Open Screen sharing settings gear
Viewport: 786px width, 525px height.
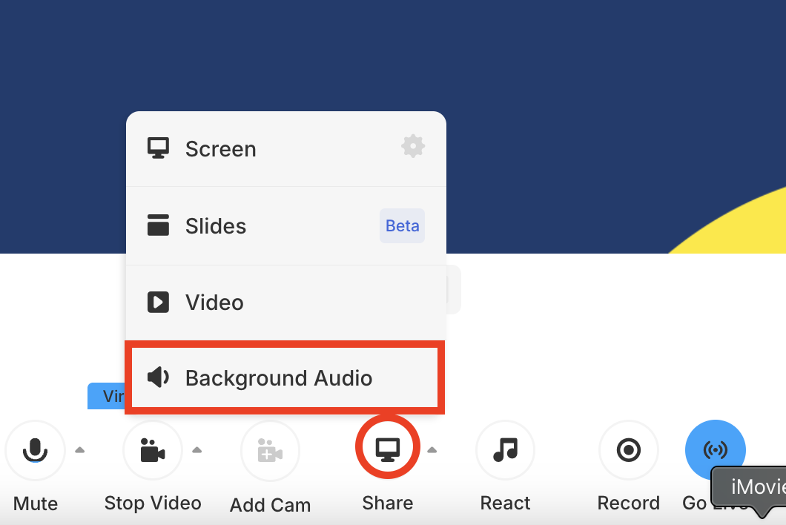tap(413, 146)
